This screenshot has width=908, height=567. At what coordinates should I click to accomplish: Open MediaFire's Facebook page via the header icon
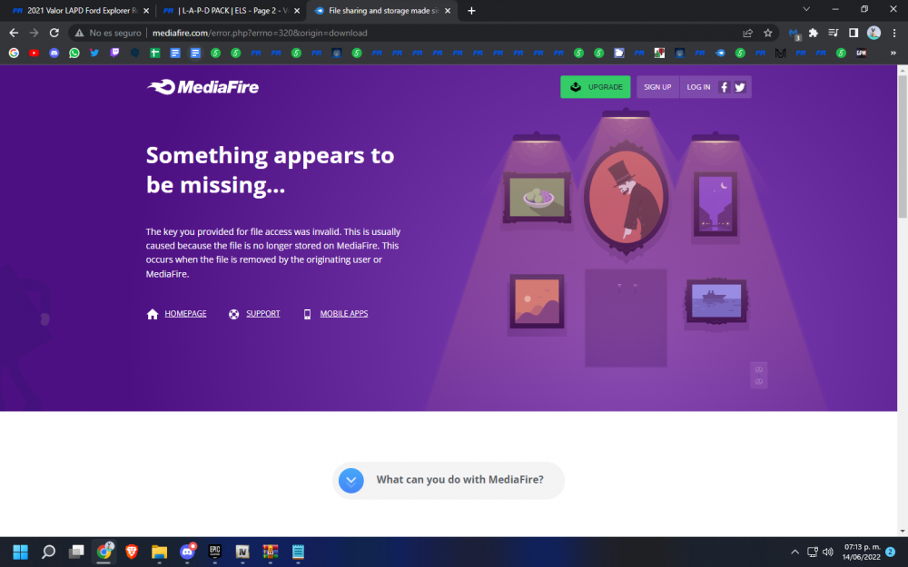coord(724,87)
